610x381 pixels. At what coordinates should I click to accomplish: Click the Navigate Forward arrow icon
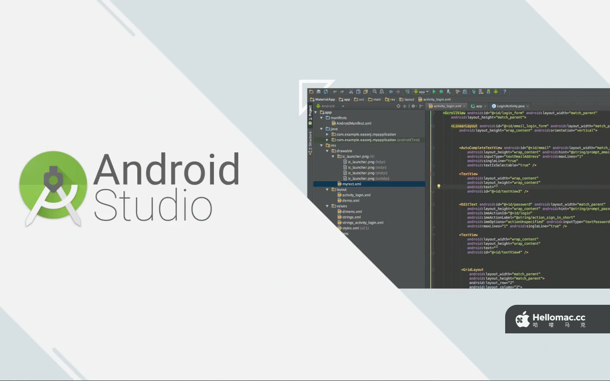pos(398,92)
